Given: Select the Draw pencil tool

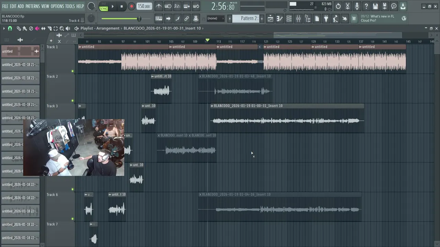Looking at the screenshot, I should tap(19, 28).
